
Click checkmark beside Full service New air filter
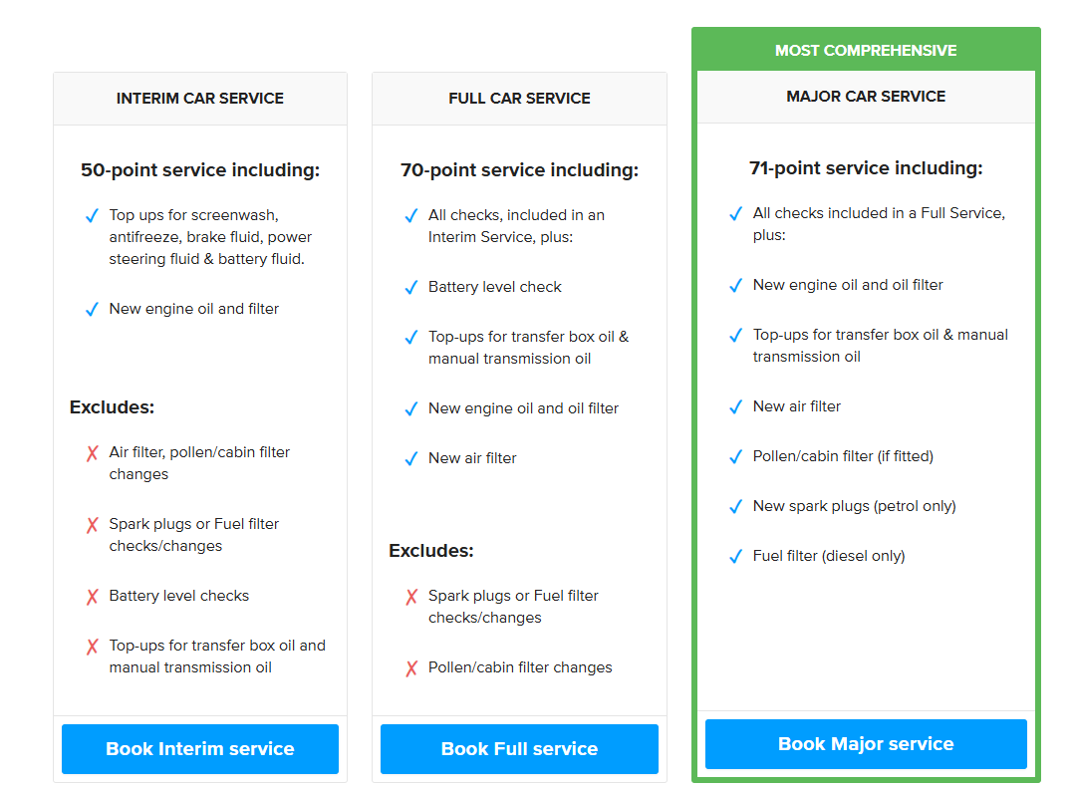pyautogui.click(x=410, y=459)
